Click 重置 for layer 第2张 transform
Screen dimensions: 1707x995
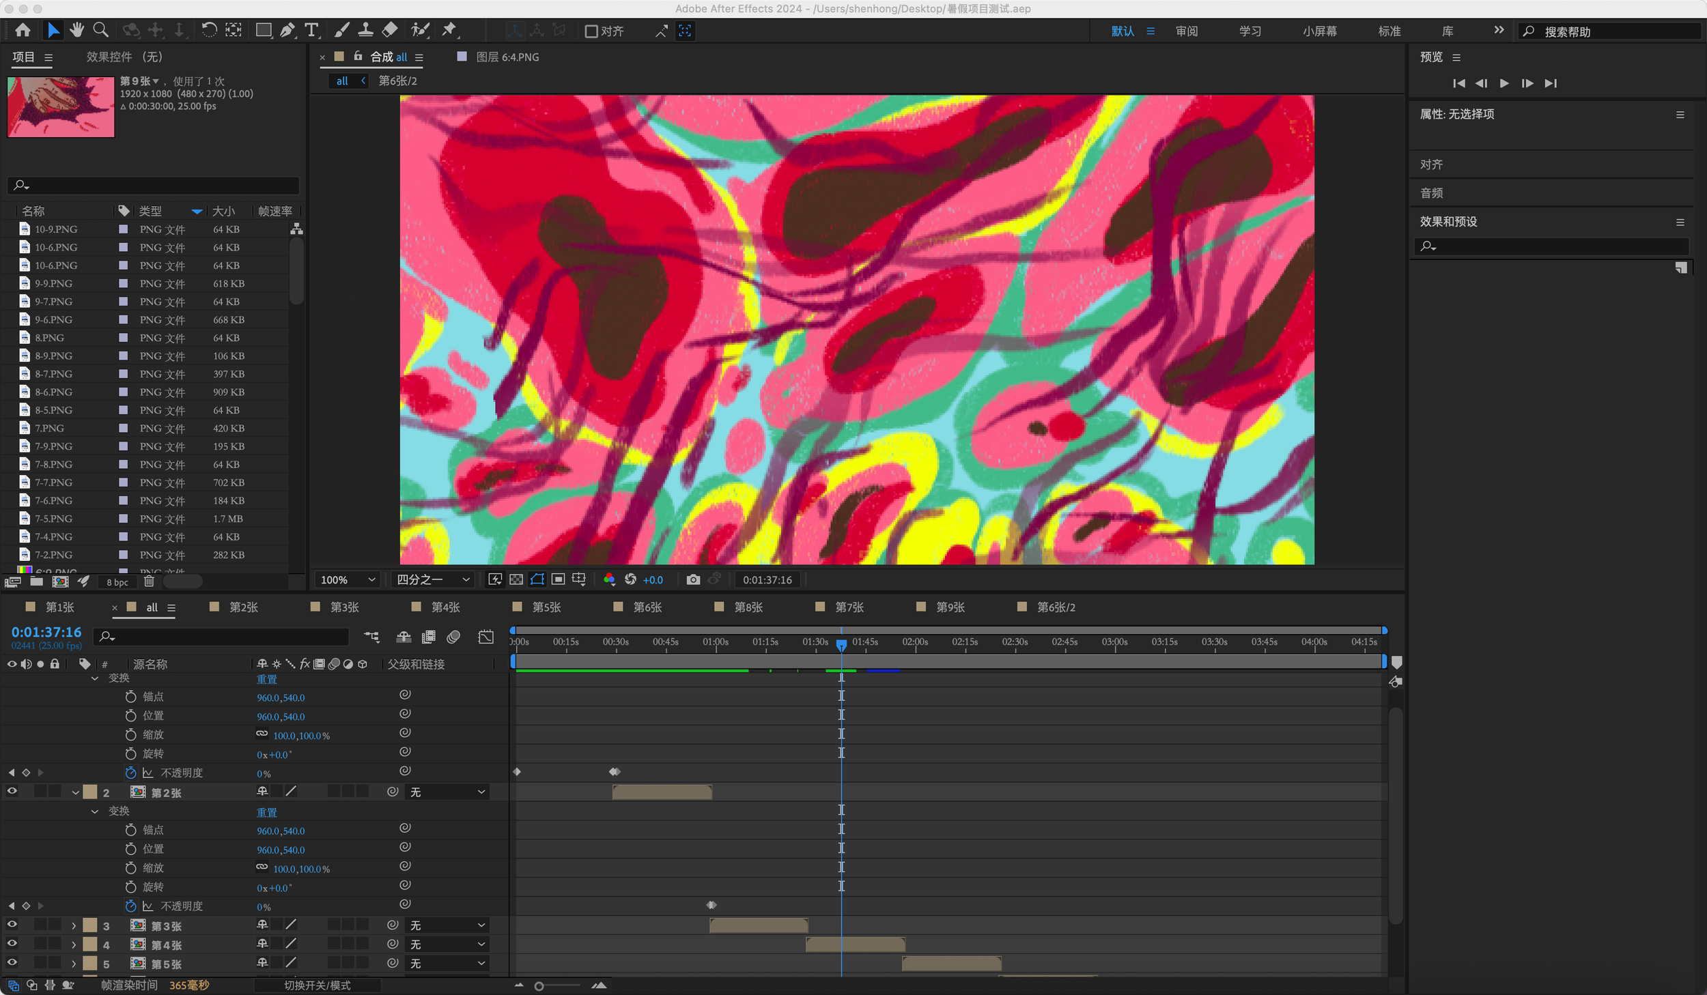pos(266,812)
